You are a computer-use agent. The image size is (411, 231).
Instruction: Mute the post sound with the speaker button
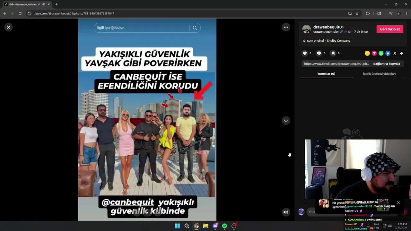tap(286, 212)
